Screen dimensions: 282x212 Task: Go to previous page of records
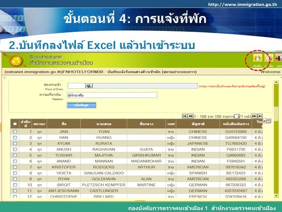click(190, 116)
